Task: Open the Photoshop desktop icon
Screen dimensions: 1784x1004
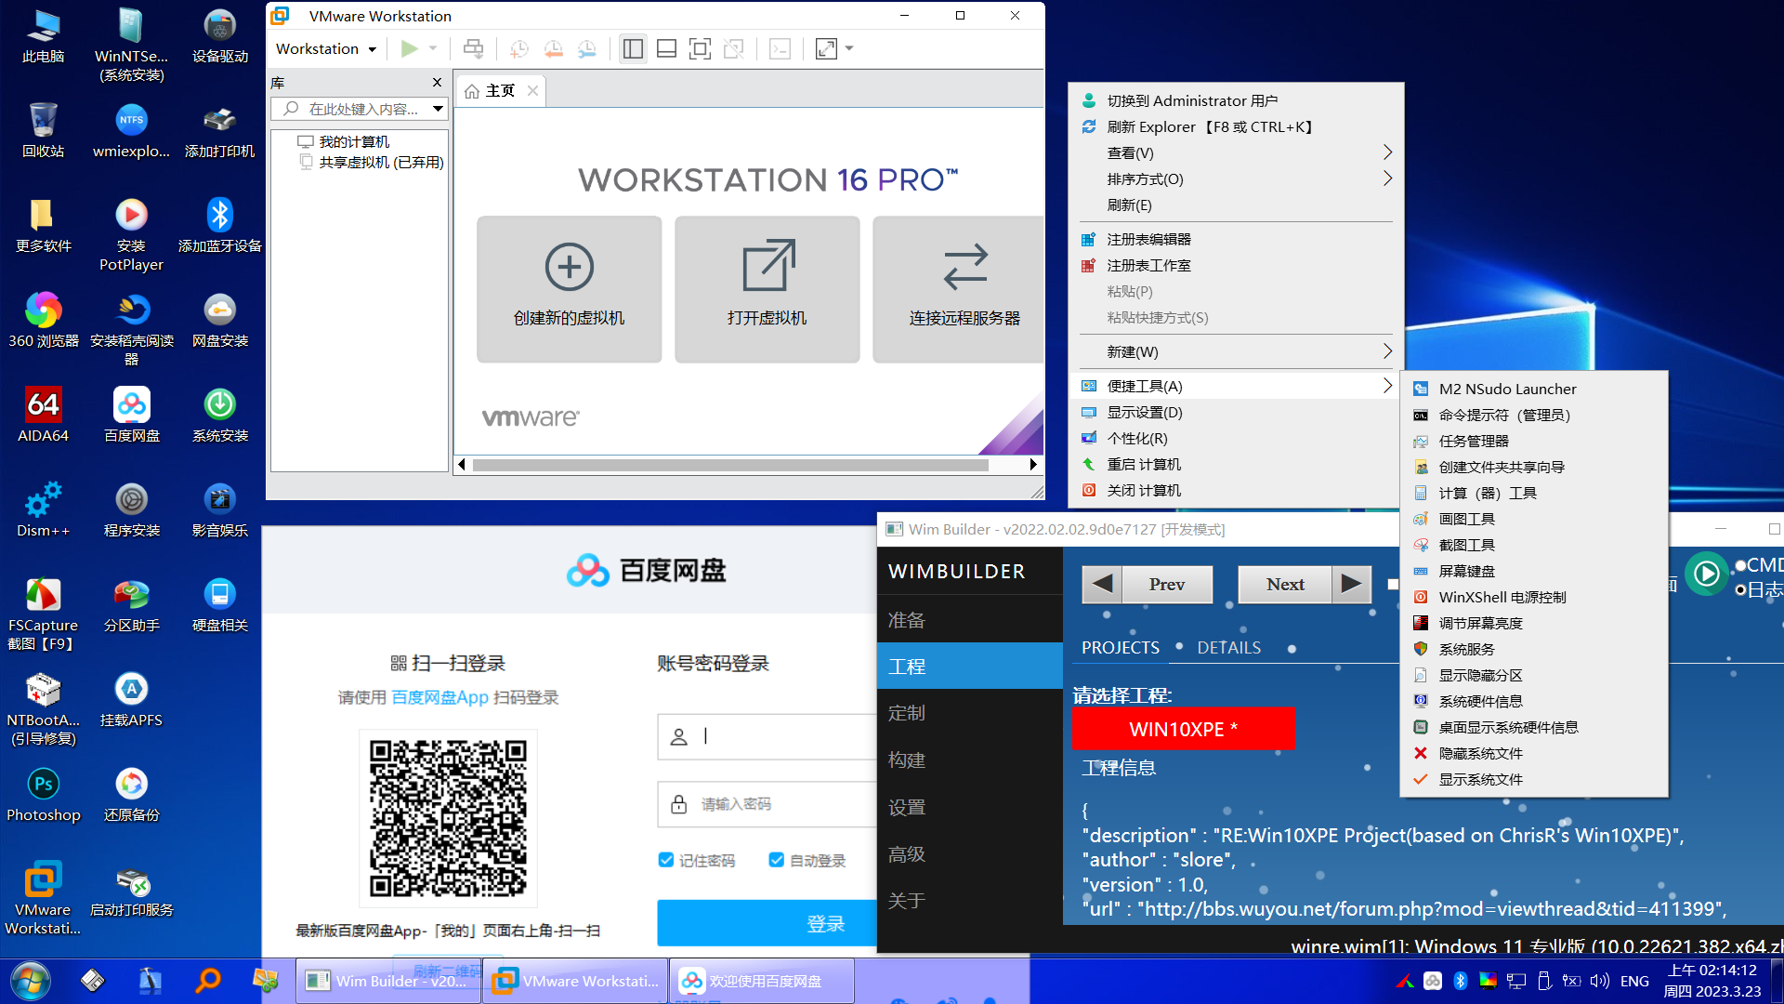Action: coord(43,794)
